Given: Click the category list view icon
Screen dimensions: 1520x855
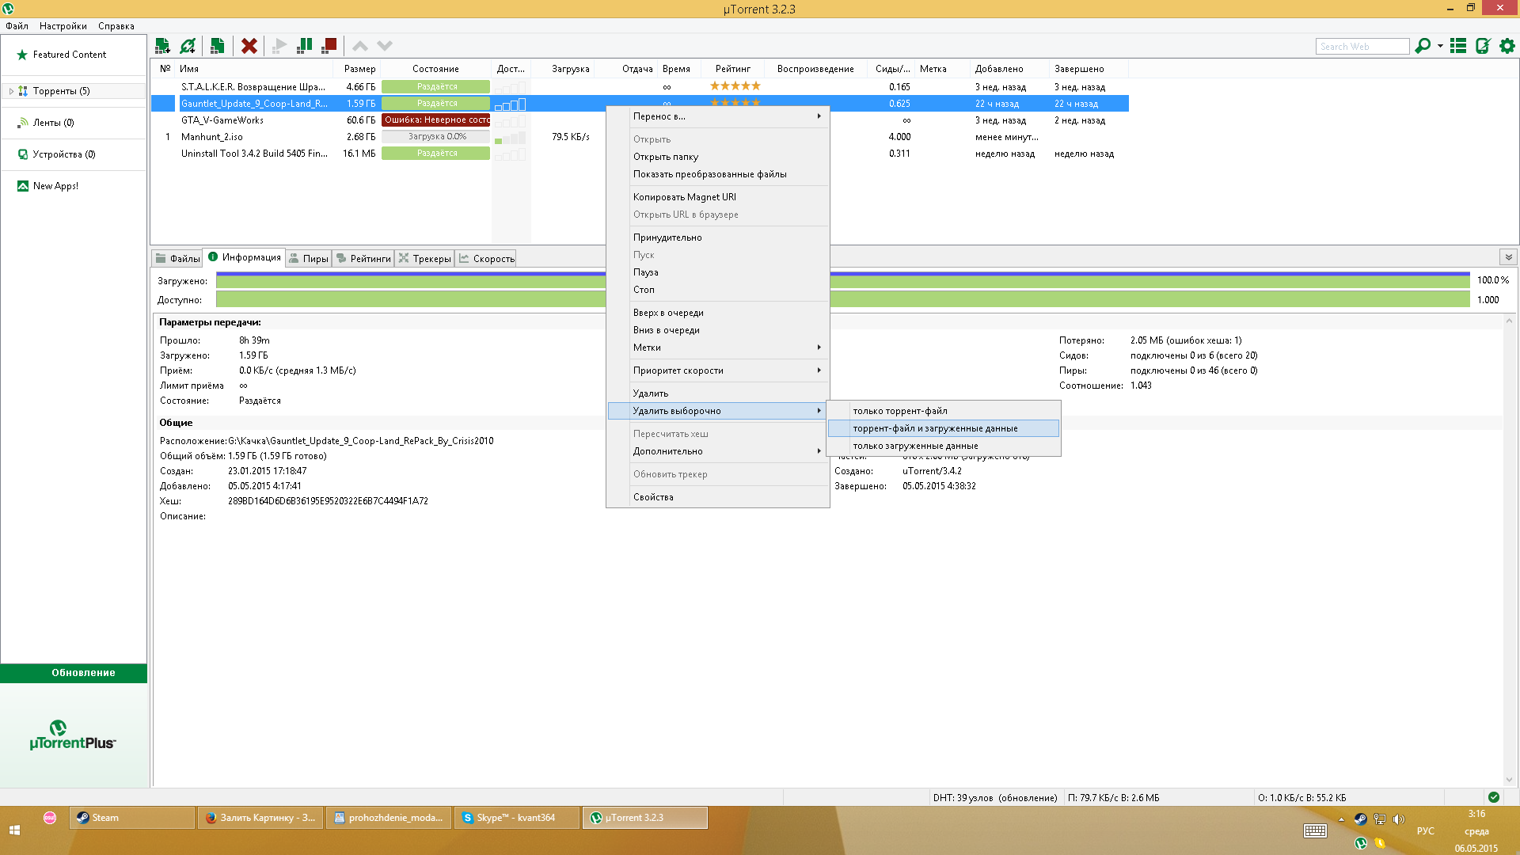Looking at the screenshot, I should [x=1458, y=46].
